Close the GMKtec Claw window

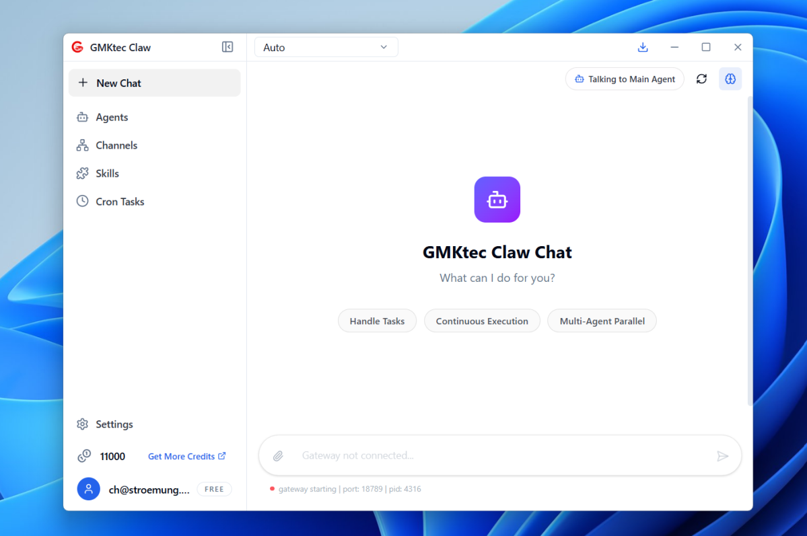tap(738, 47)
